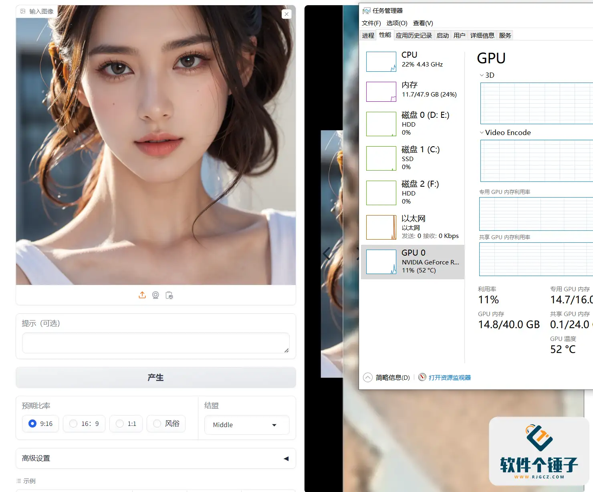Click the paste from clipboard icon
This screenshot has height=492, width=593.
tap(169, 295)
